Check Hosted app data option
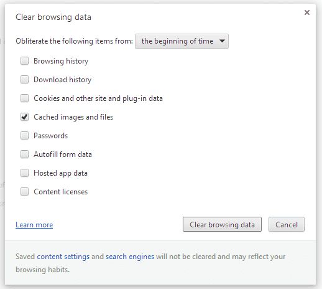322x289 pixels. 24,173
